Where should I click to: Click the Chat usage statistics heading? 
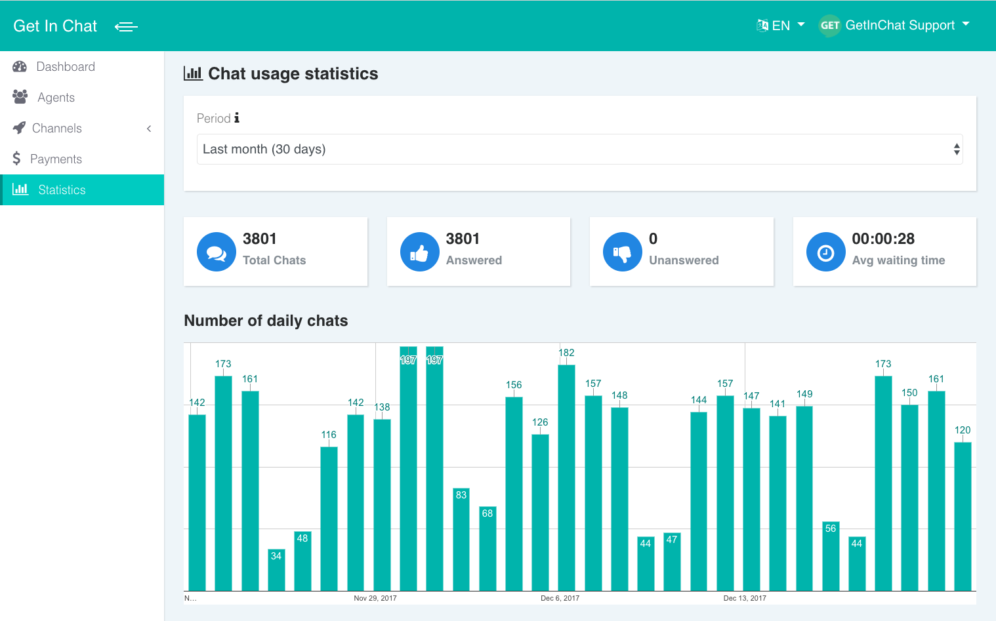click(x=293, y=73)
